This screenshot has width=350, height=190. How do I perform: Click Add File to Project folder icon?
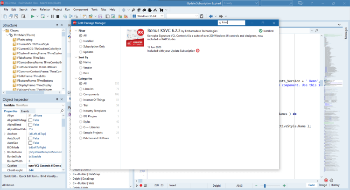tap(120, 16)
